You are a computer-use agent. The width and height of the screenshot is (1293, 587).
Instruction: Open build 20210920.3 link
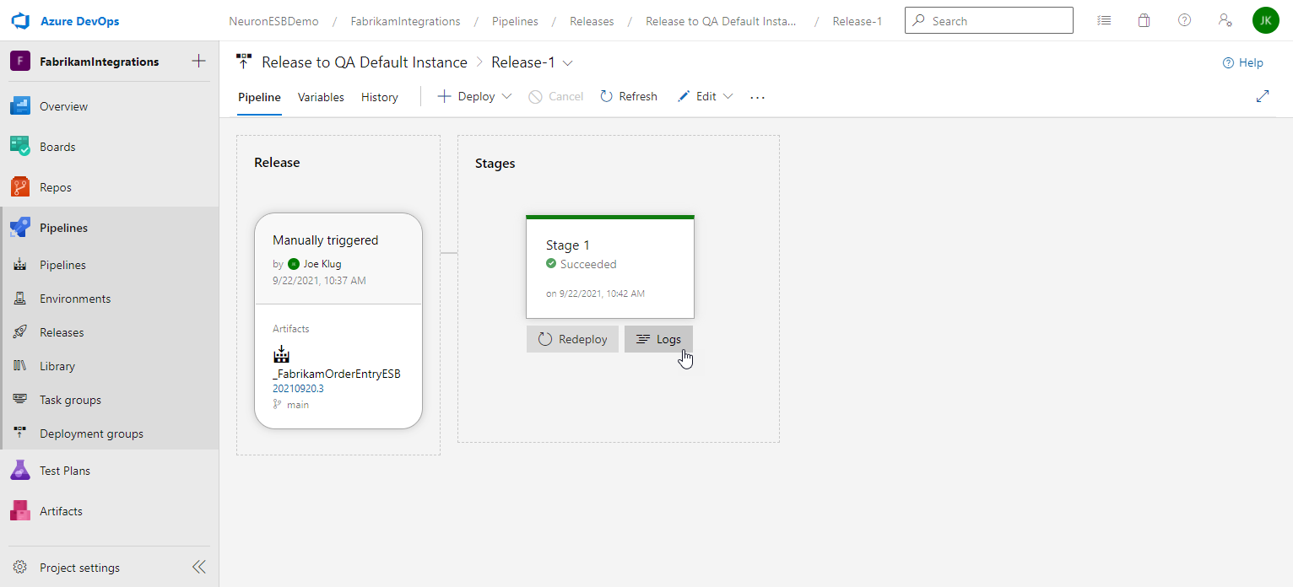point(298,389)
